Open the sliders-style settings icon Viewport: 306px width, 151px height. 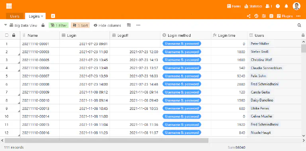click(x=264, y=16)
